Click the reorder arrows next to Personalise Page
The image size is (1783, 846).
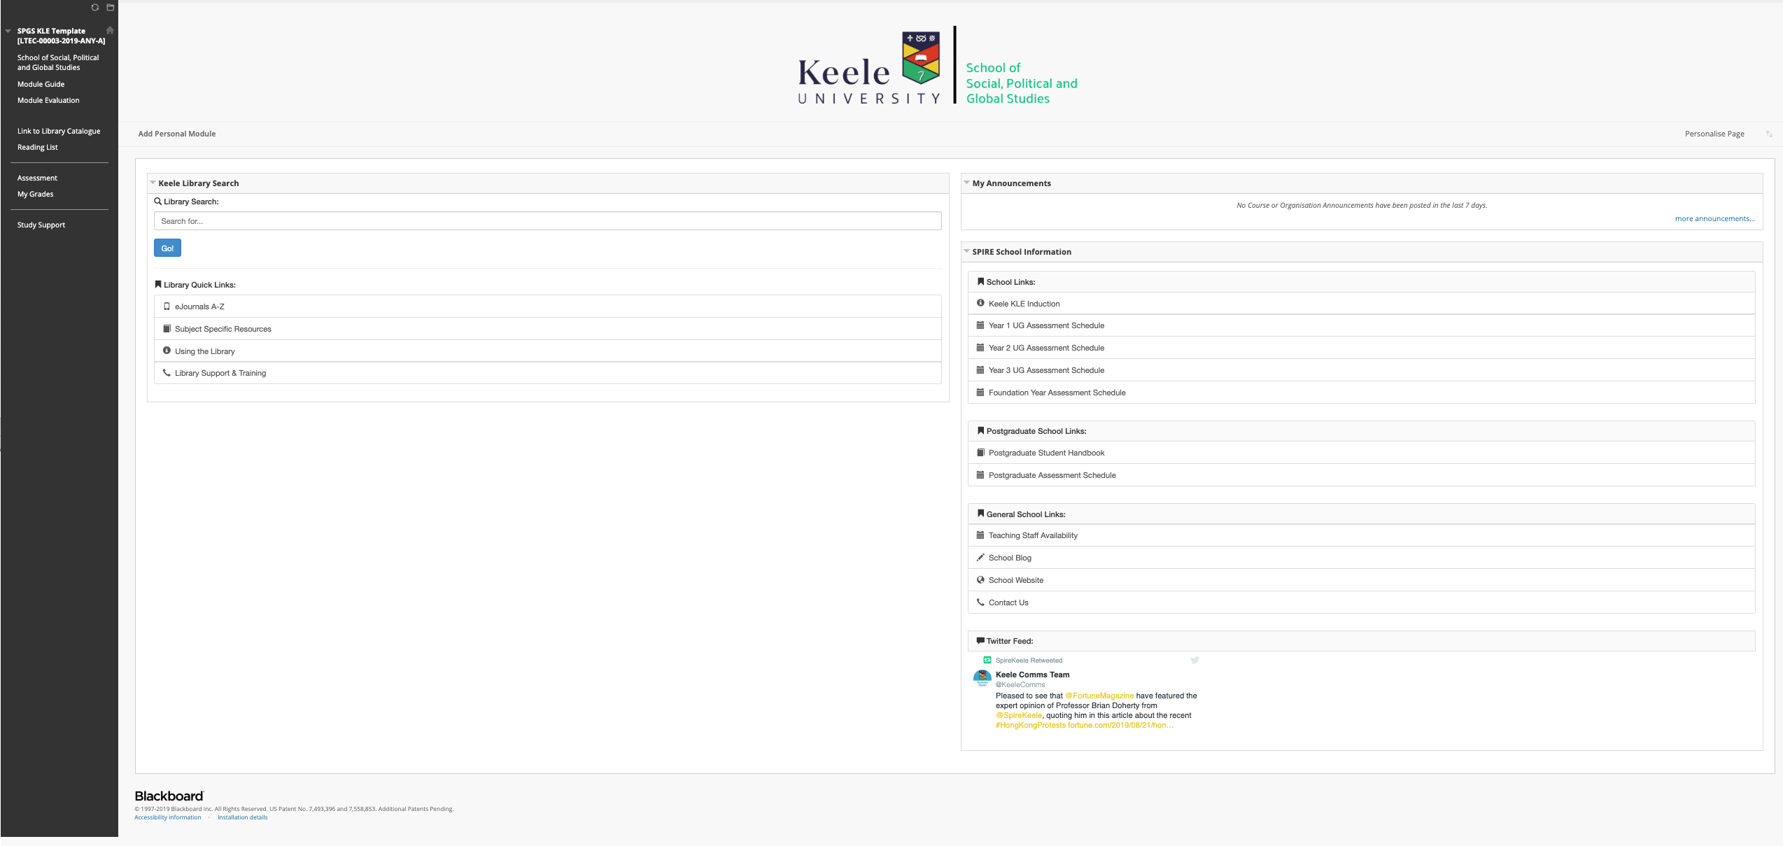(x=1770, y=134)
